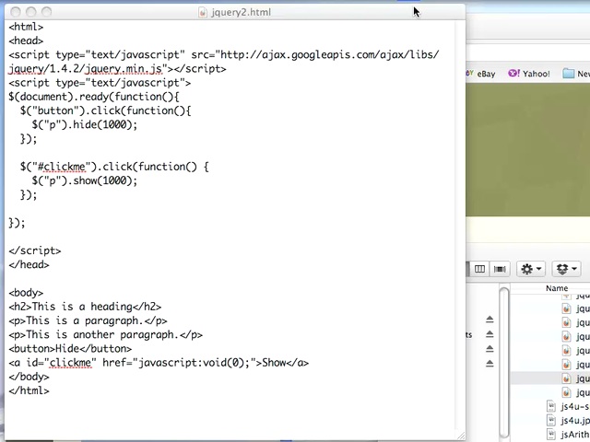Image resolution: width=590 pixels, height=442 pixels.
Task: Open the Dropbox dropdown in Finder toolbar
Action: coord(566,269)
